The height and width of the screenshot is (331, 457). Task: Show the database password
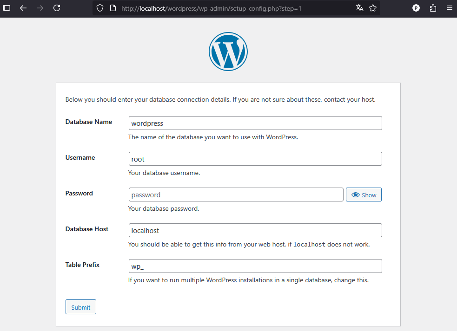click(364, 195)
